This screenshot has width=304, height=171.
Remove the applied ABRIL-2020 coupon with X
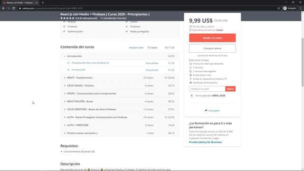[x=191, y=95]
